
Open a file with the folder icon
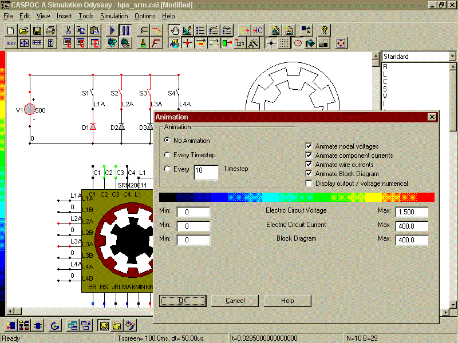[24, 30]
